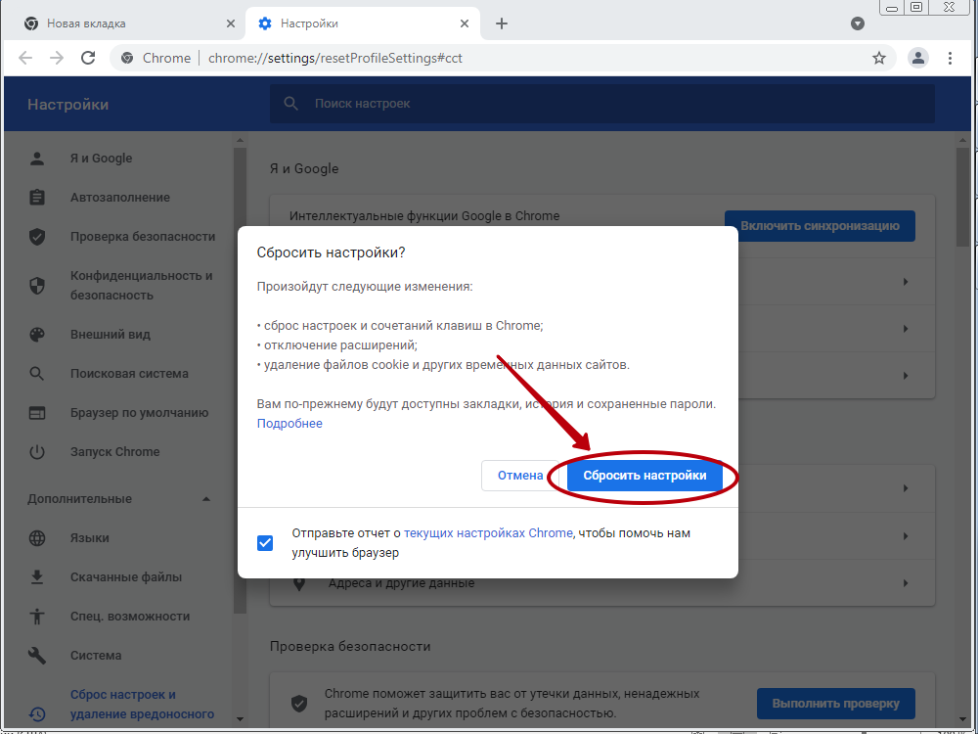This screenshot has height=734, width=978.
Task: Open the profile avatar icon
Action: (917, 58)
